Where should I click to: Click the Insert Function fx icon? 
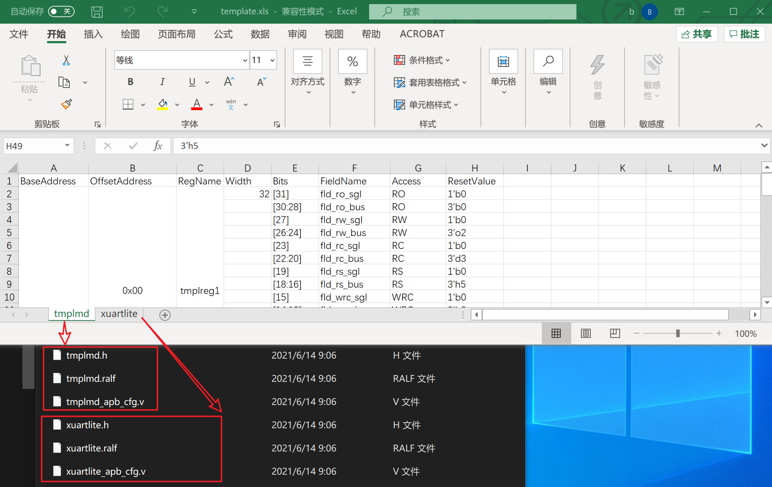[158, 146]
